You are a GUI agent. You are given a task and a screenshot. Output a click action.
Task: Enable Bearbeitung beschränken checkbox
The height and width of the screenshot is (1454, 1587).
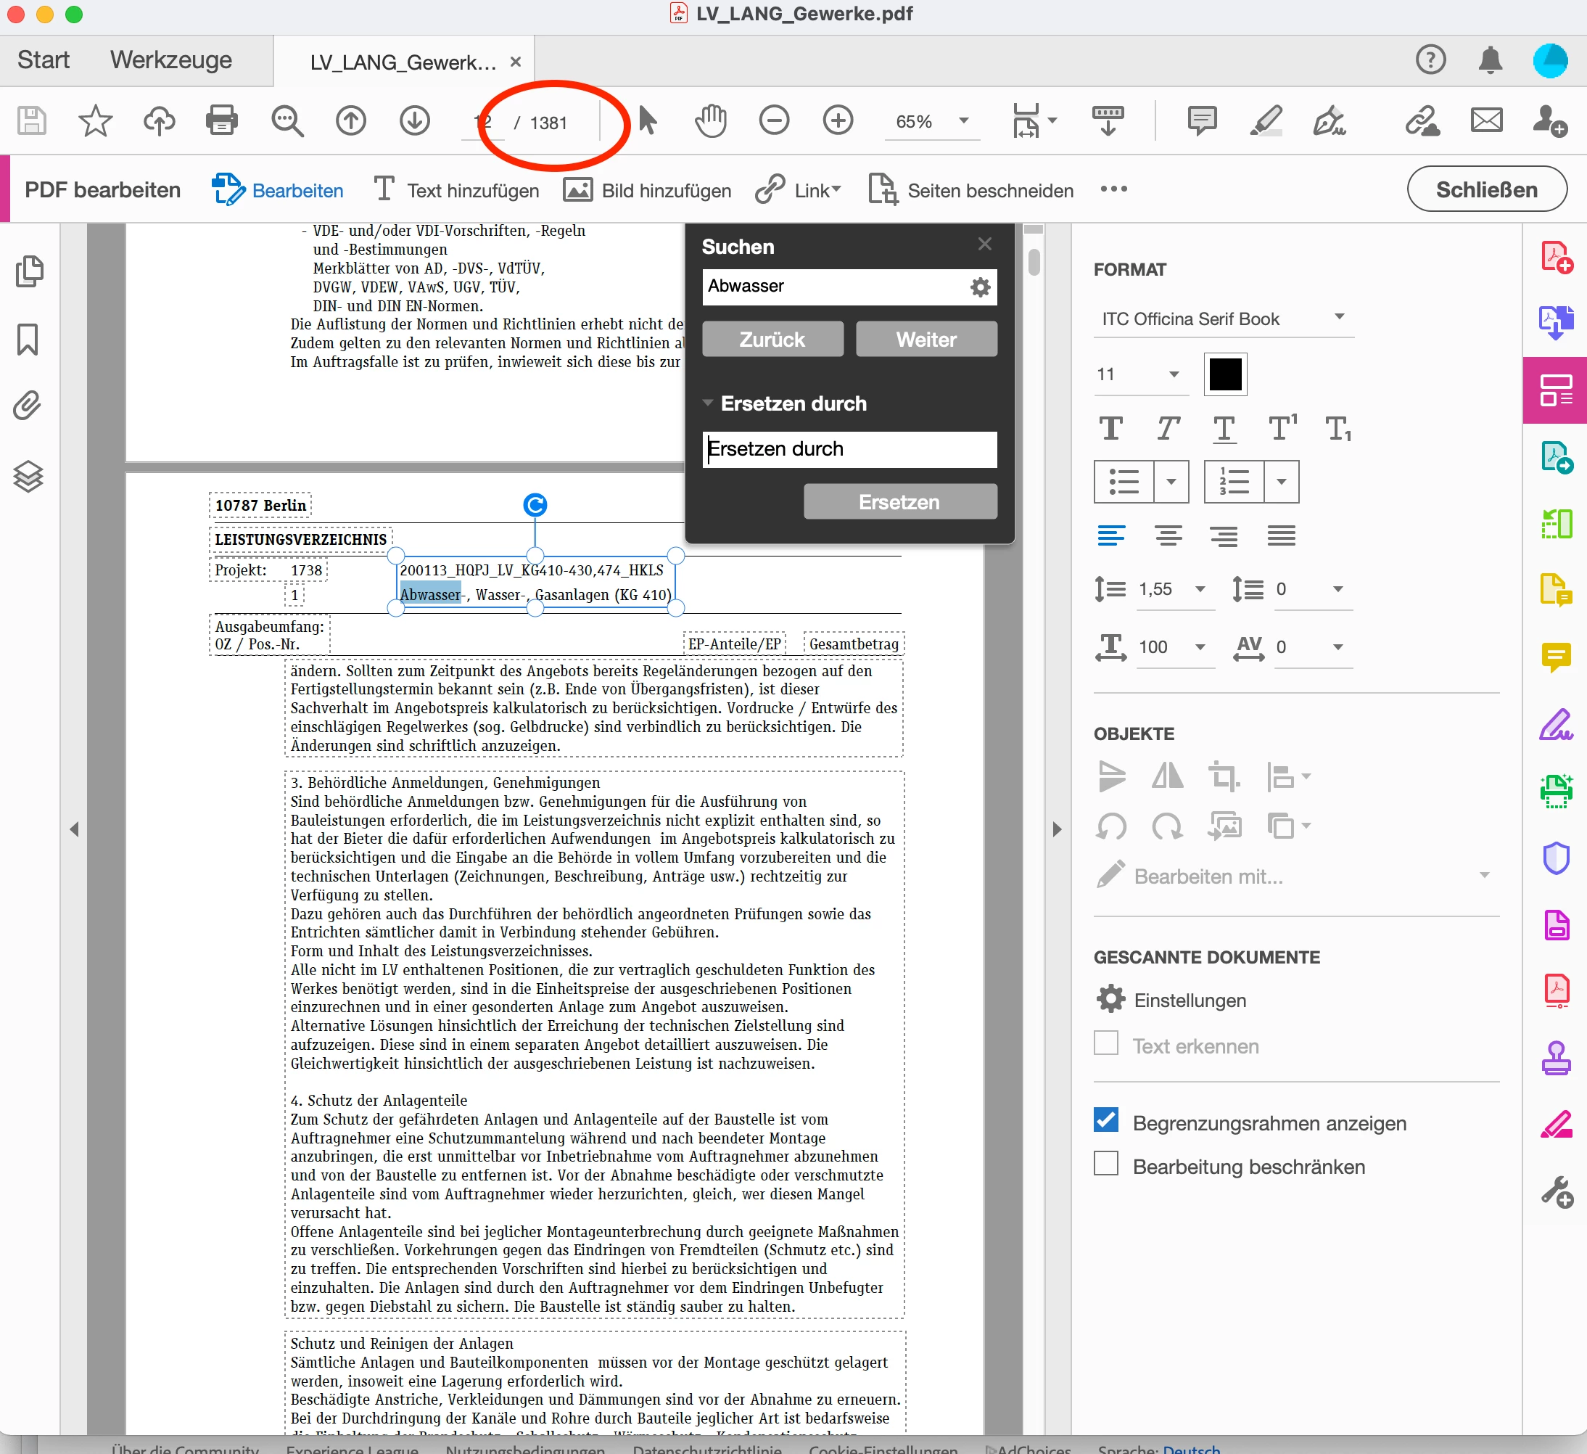1106,1163
